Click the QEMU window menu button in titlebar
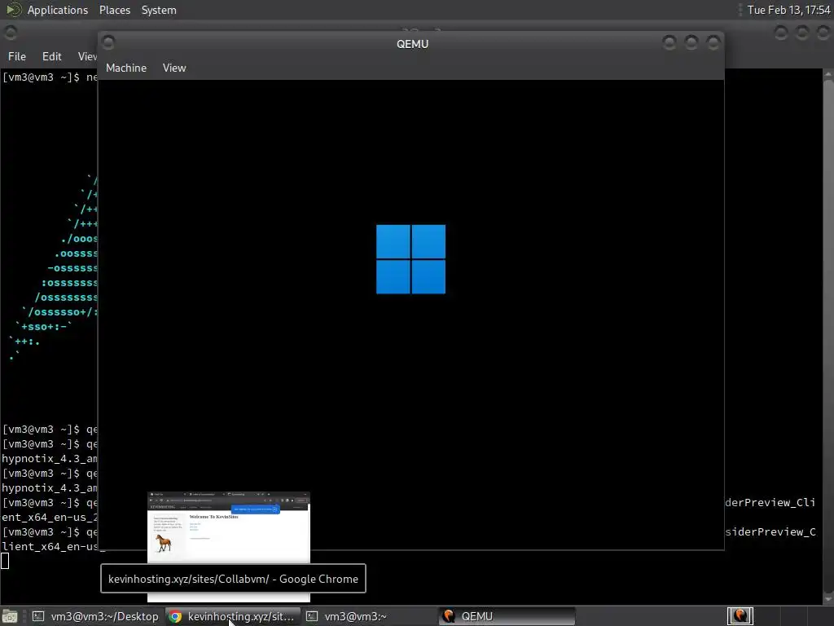 (108, 42)
